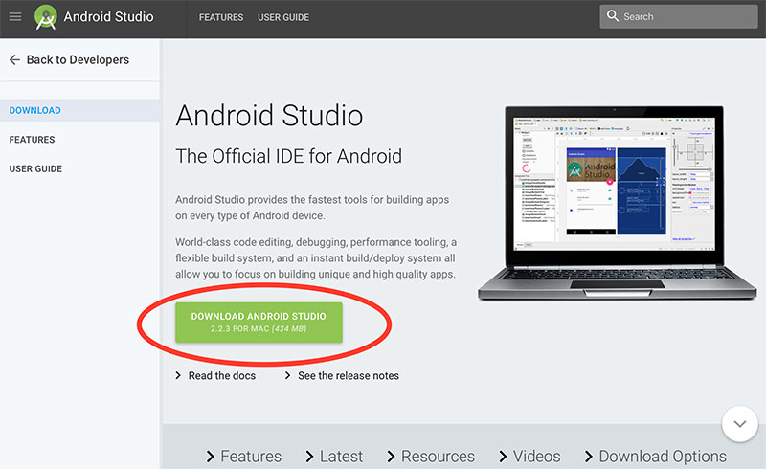Screen dimensions: 766x469
Task: Select DOWNLOAD in the left sidebar
Action: (x=79, y=110)
